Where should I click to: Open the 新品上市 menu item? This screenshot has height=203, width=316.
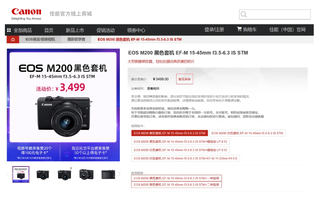(75, 30)
